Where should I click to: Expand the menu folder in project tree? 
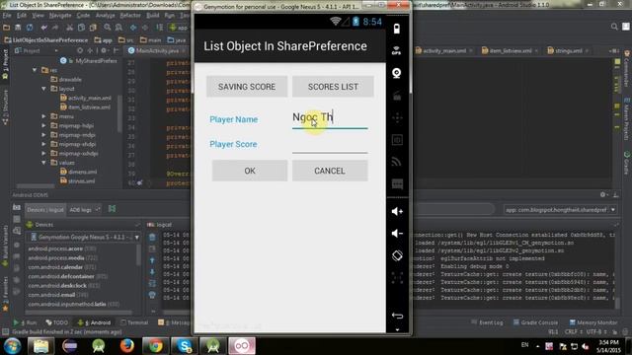(x=43, y=116)
